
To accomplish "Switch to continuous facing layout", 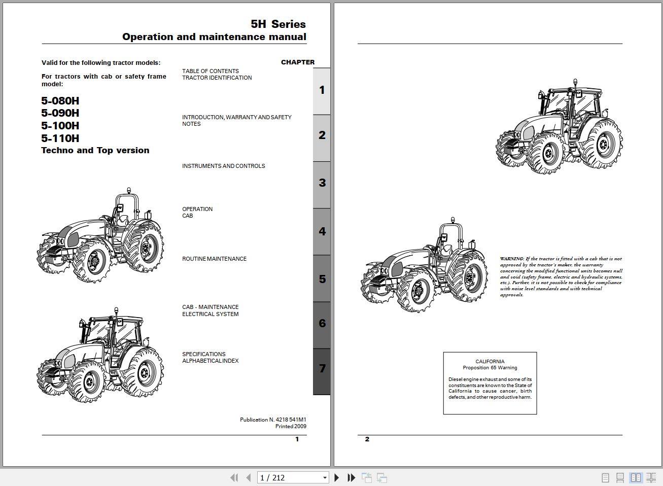I will [651, 477].
